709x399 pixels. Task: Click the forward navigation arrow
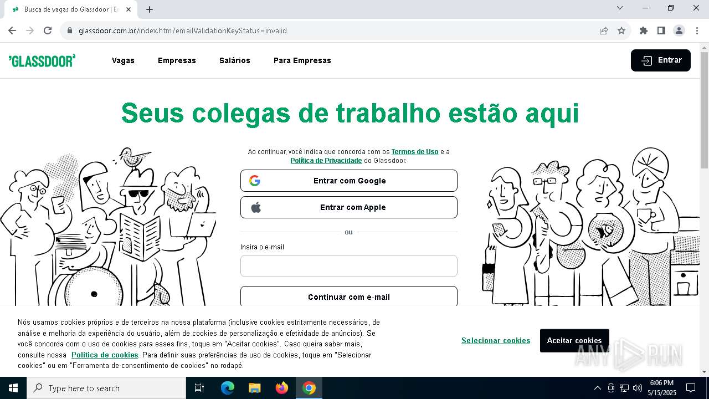pos(30,30)
